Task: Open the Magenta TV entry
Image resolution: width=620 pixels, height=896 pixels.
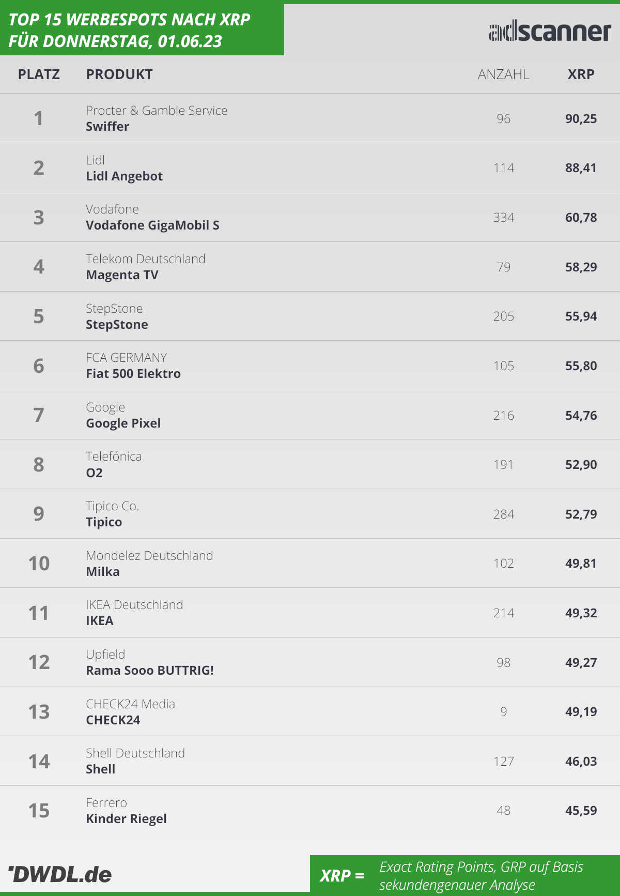Action: (x=122, y=275)
